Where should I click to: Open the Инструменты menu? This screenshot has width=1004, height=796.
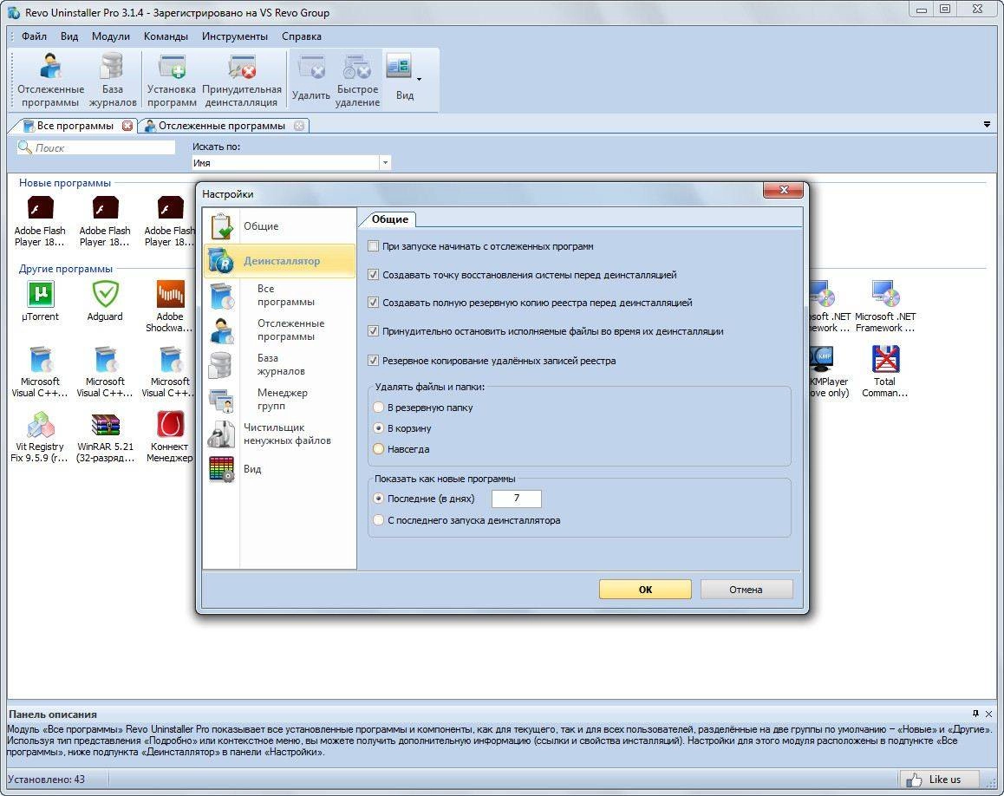click(x=235, y=36)
